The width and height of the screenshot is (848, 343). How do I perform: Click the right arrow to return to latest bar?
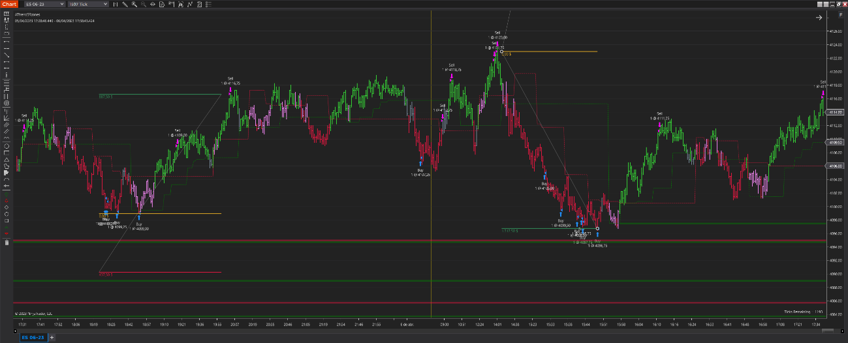(819, 18)
